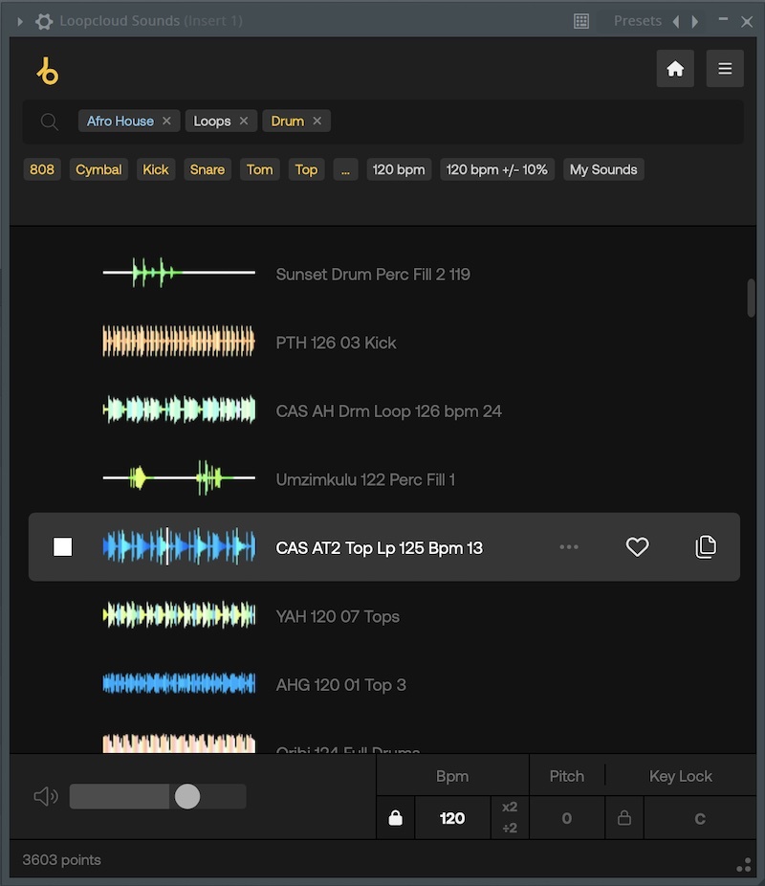Stop playback of CAS AT2 Top Lp
The width and height of the screenshot is (765, 886).
63,547
